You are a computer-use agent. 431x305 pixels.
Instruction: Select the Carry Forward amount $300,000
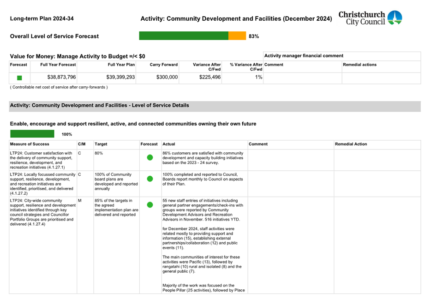point(167,78)
